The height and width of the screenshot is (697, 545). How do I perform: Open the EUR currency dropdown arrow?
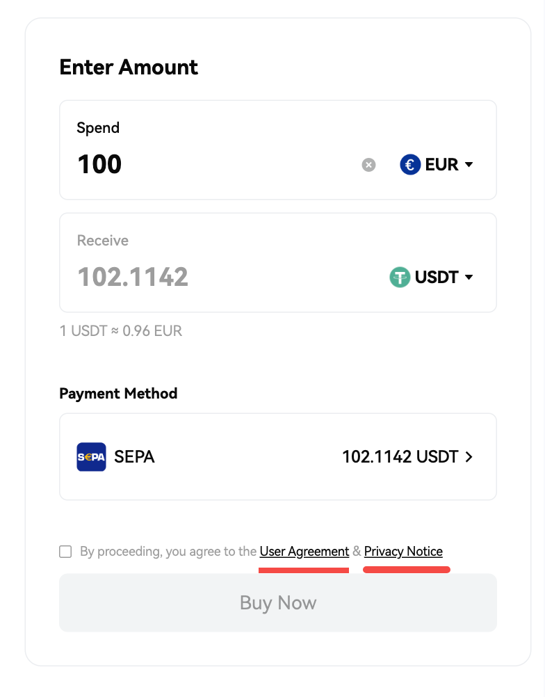pos(469,165)
